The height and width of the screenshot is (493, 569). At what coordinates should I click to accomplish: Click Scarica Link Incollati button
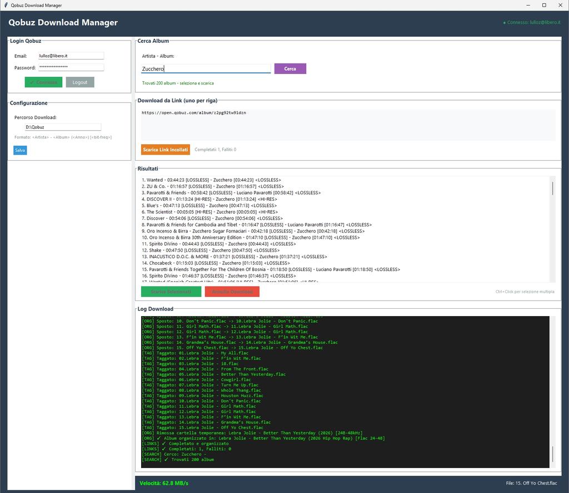click(166, 149)
